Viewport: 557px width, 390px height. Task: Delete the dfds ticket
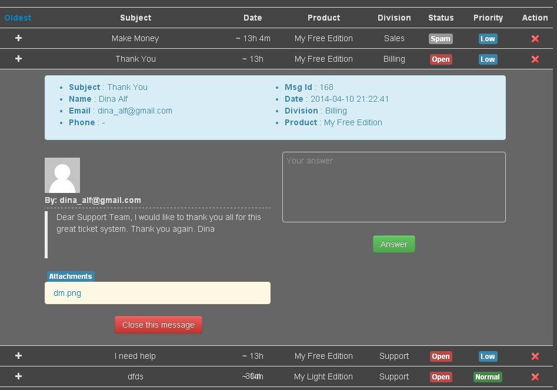[535, 377]
